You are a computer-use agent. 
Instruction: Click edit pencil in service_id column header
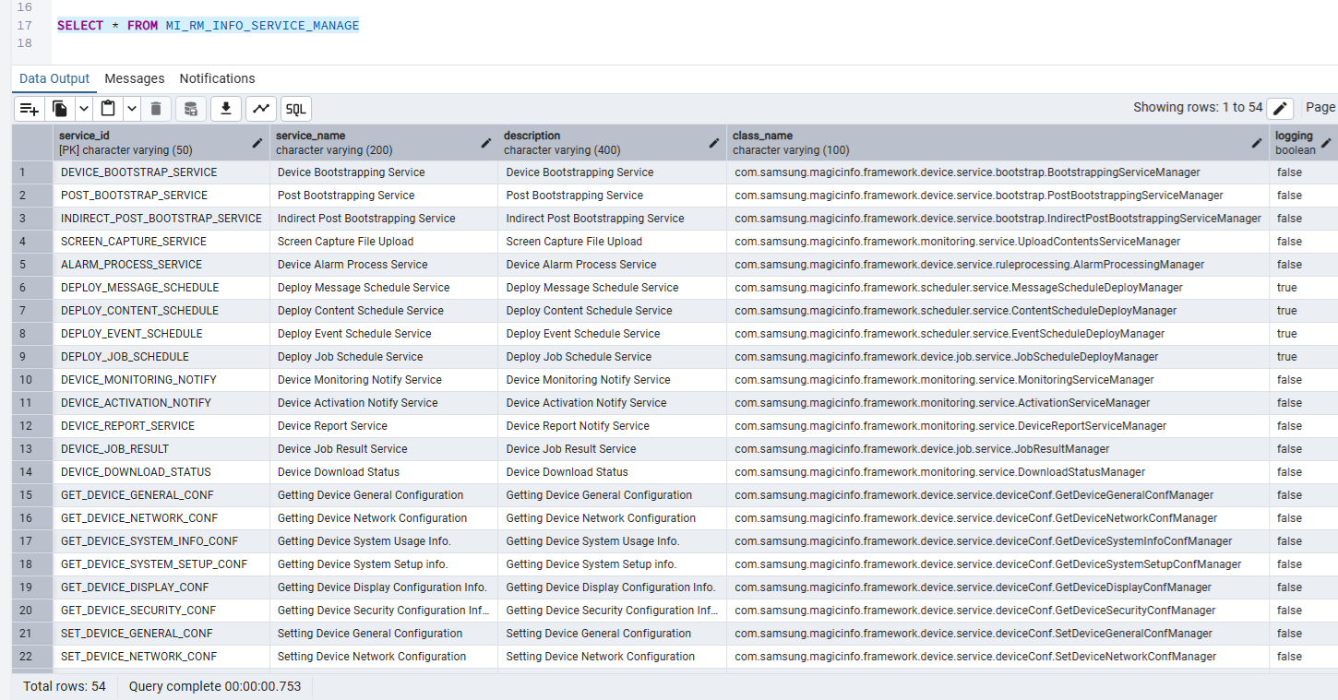point(257,143)
